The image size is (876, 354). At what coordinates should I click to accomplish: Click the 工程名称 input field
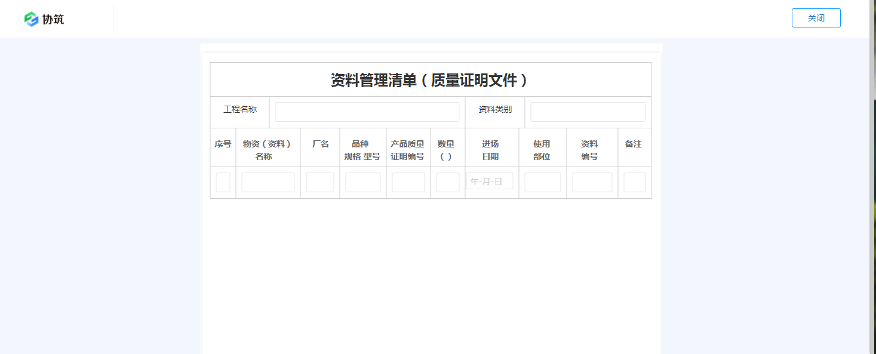[367, 111]
